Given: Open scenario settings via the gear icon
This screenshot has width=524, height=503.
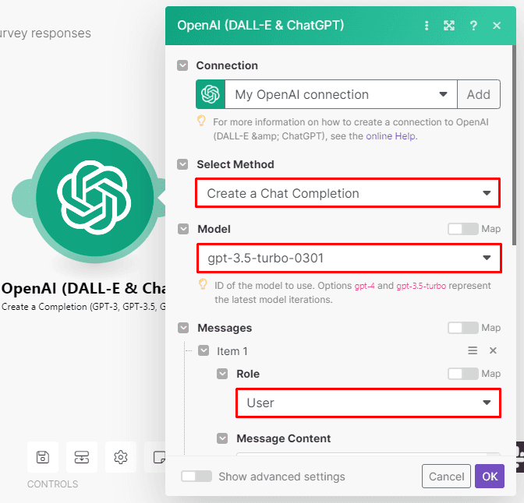Looking at the screenshot, I should (121, 457).
